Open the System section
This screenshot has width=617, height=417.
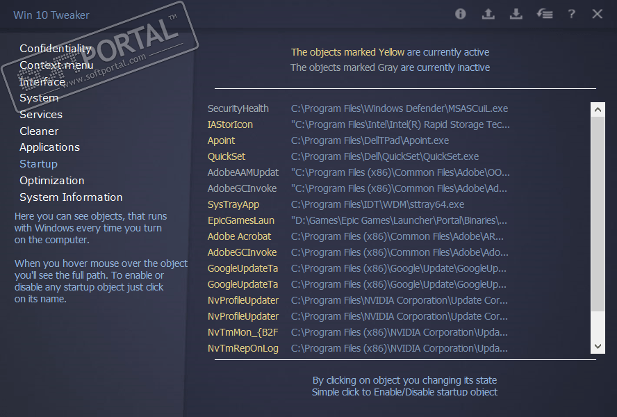coord(39,98)
